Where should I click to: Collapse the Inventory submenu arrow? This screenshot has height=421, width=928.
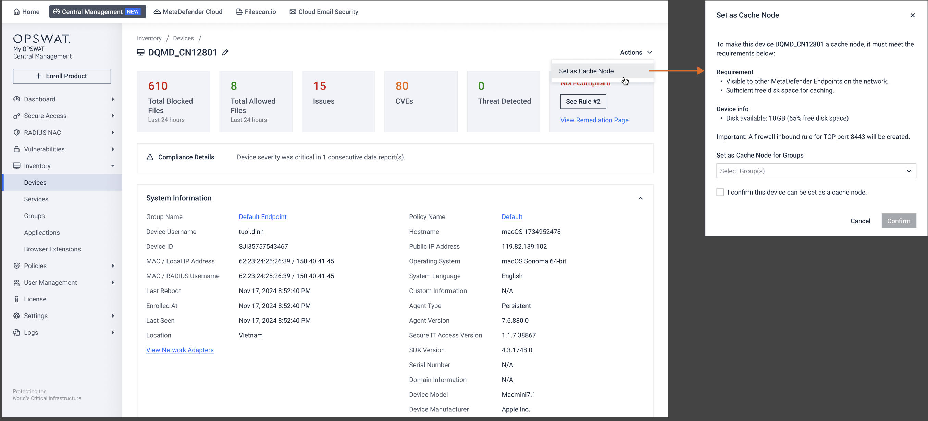113,166
